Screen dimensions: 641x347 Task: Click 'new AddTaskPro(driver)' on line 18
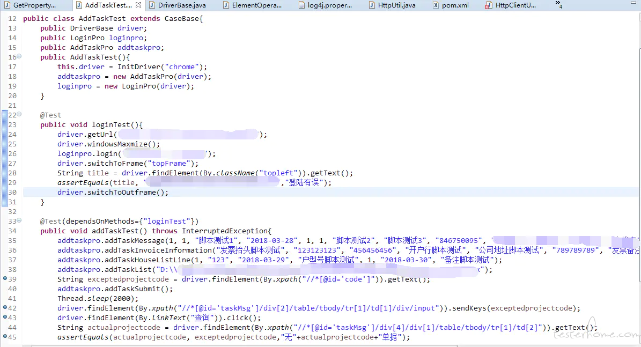pyautogui.click(x=163, y=77)
